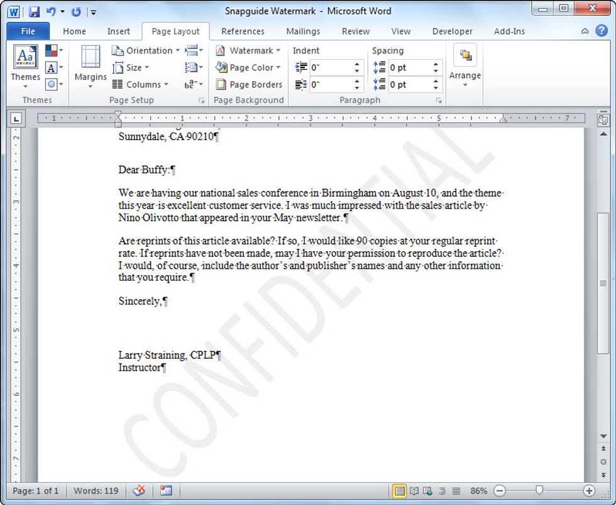
Task: Click the Microsoft Office Help question mark
Action: (602, 31)
